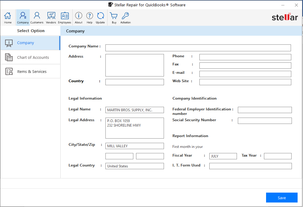Open the Employees toolbar icon

point(65,18)
